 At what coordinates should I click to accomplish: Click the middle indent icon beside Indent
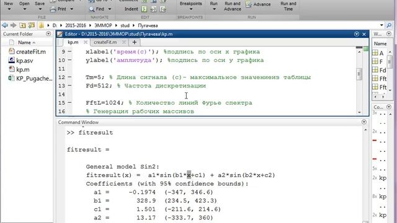point(153,9)
